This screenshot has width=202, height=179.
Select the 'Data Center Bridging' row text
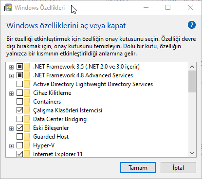(x=60, y=119)
